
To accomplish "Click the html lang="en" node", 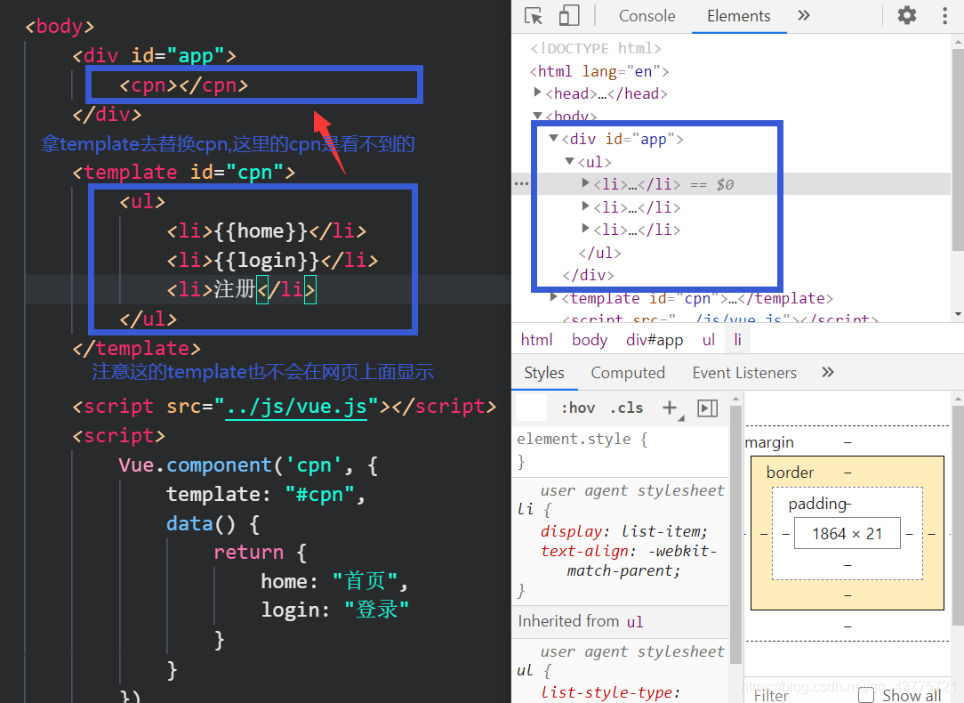I will 599,70.
